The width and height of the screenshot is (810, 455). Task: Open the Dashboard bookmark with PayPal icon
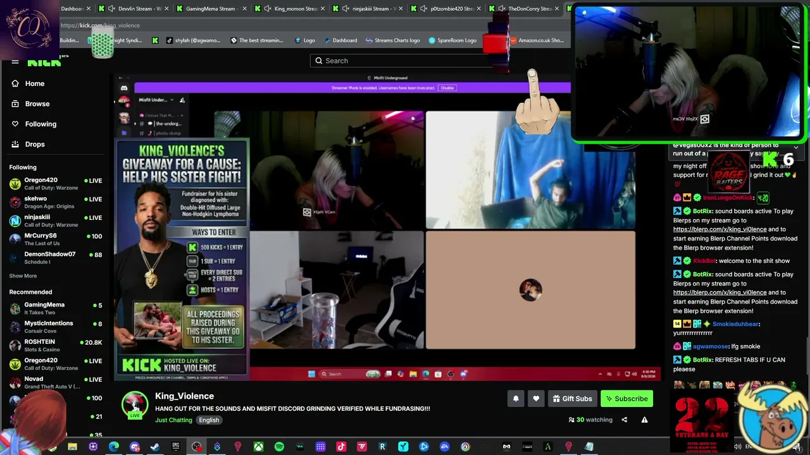pyautogui.click(x=340, y=40)
